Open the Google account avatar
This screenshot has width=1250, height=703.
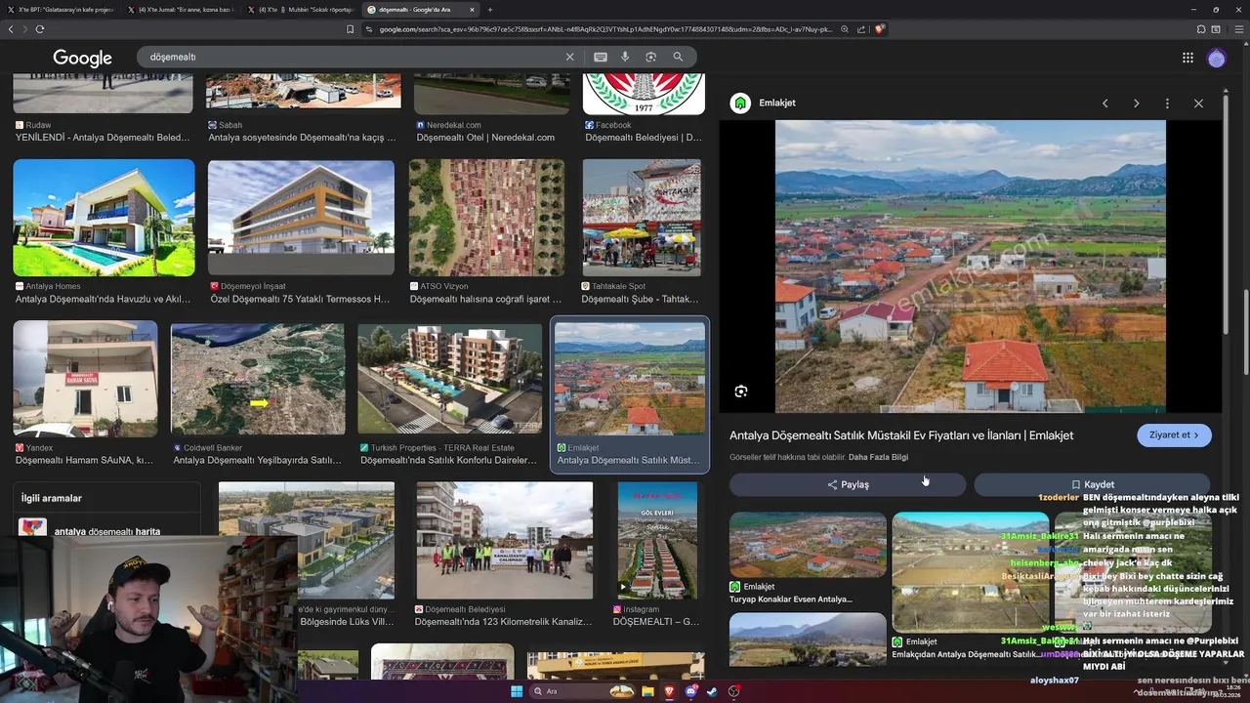coord(1217,59)
